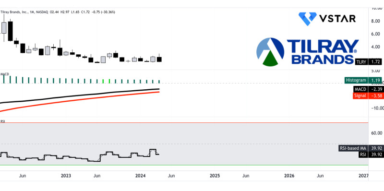Click the Tilray Brands logo

coord(307,52)
